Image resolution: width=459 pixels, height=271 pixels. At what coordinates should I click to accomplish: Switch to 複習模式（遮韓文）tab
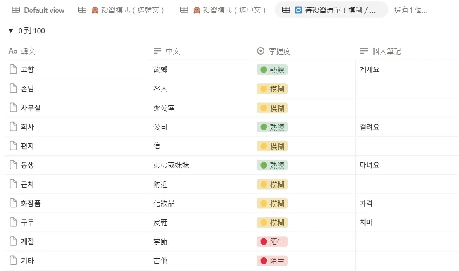click(x=121, y=10)
